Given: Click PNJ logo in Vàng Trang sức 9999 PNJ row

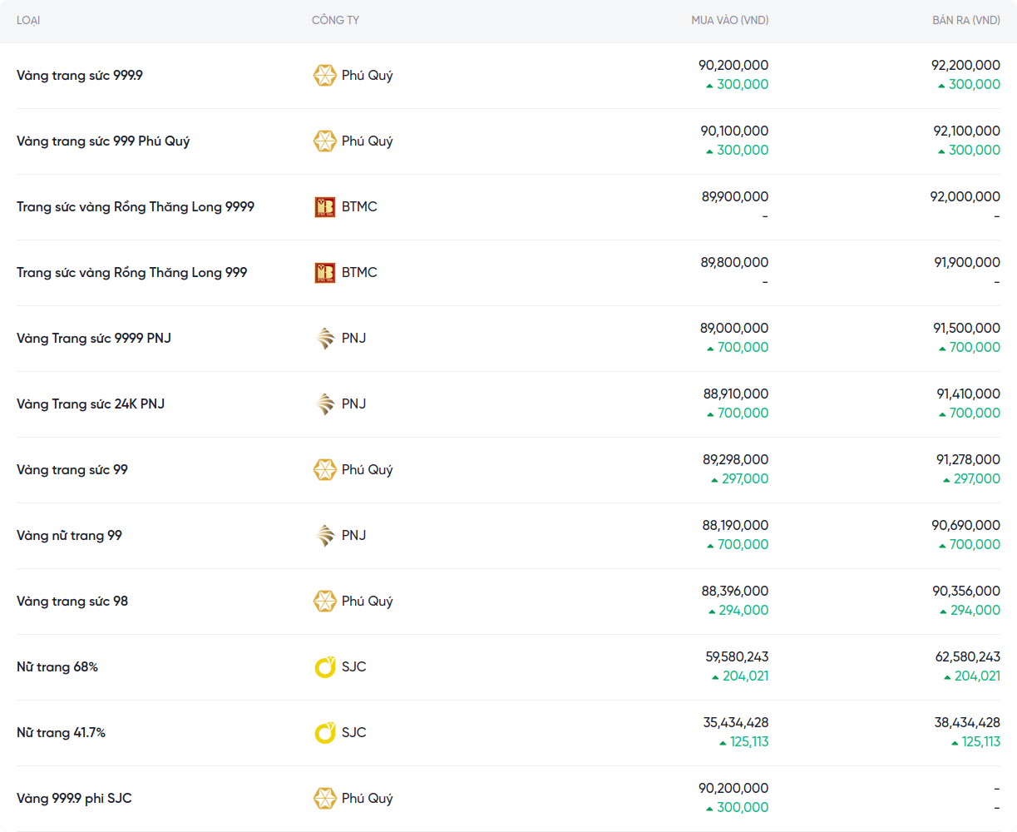Looking at the screenshot, I should tap(324, 339).
